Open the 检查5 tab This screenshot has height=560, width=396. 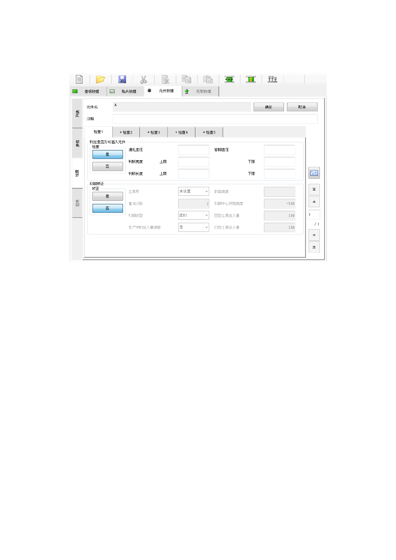point(209,132)
